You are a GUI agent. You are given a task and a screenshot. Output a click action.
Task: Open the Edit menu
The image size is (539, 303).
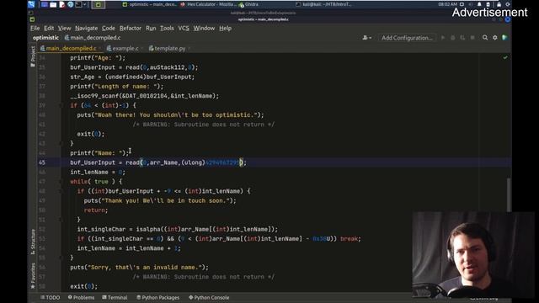click(x=49, y=28)
